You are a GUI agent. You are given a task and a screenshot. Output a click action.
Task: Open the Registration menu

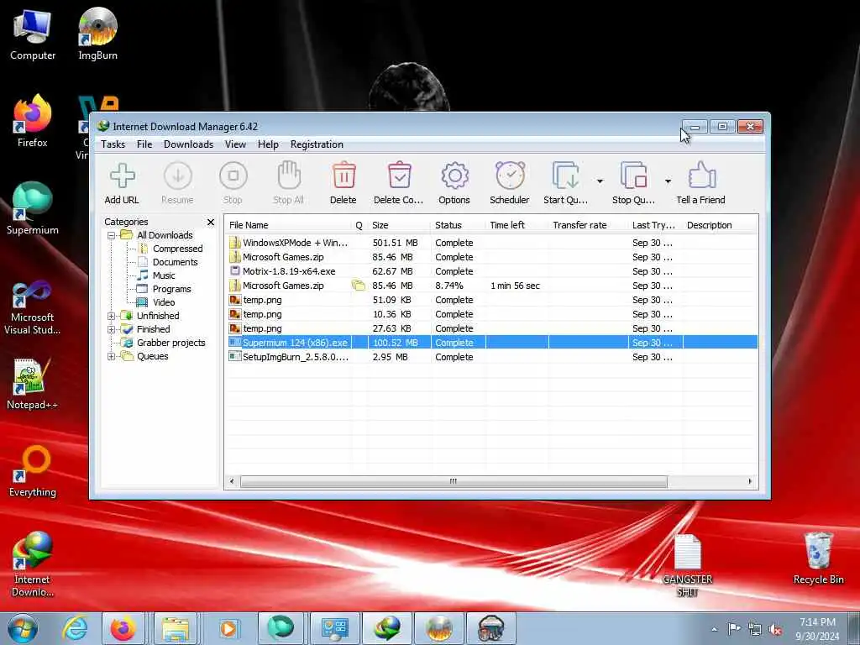pyautogui.click(x=317, y=144)
